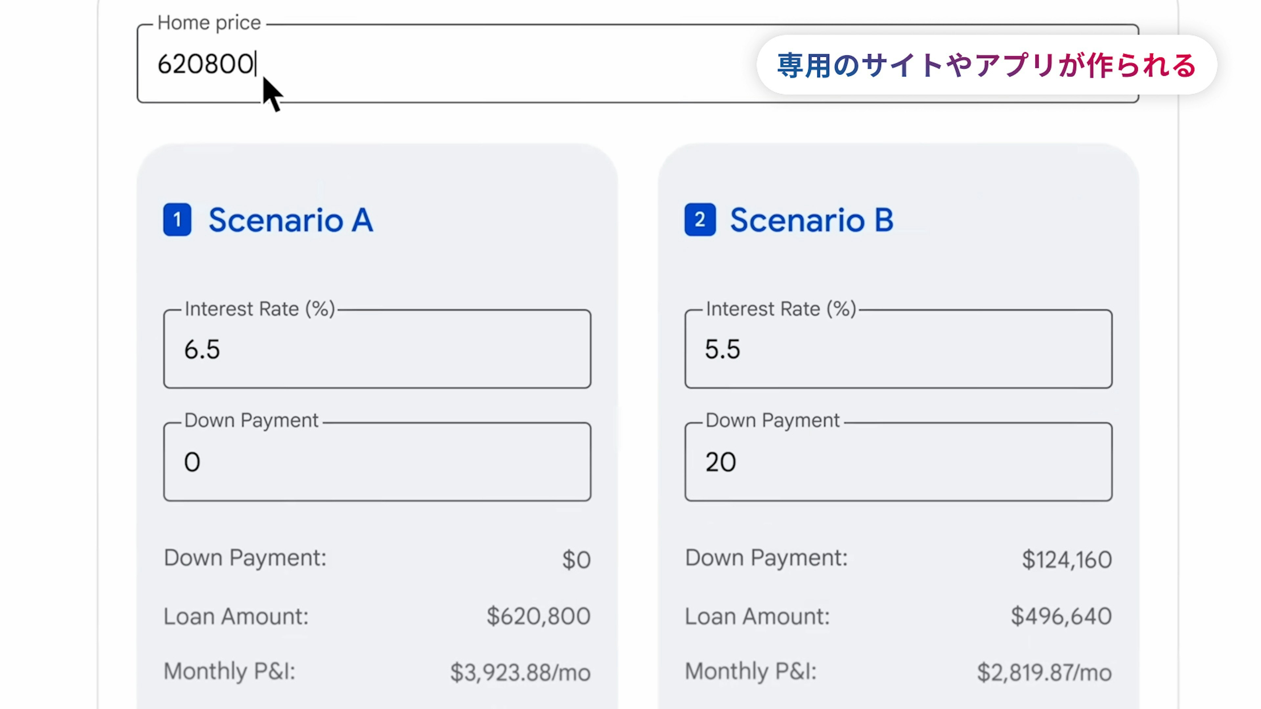Viewport: 1261px width, 709px height.
Task: Click Scenario A's Interest Rate (%) label
Action: 259,309
